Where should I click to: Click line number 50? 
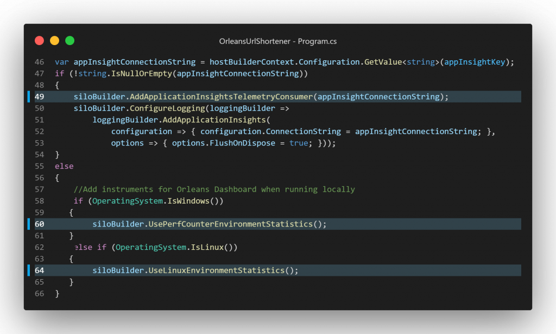pyautogui.click(x=39, y=109)
